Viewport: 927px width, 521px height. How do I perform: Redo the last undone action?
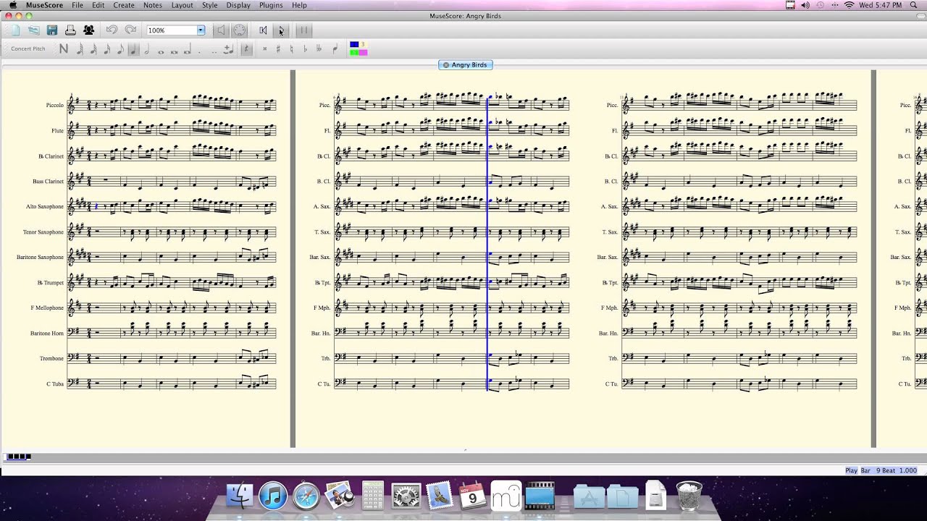click(130, 30)
